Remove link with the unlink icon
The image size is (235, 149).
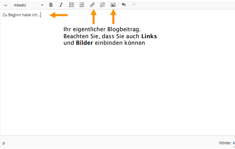tap(103, 5)
